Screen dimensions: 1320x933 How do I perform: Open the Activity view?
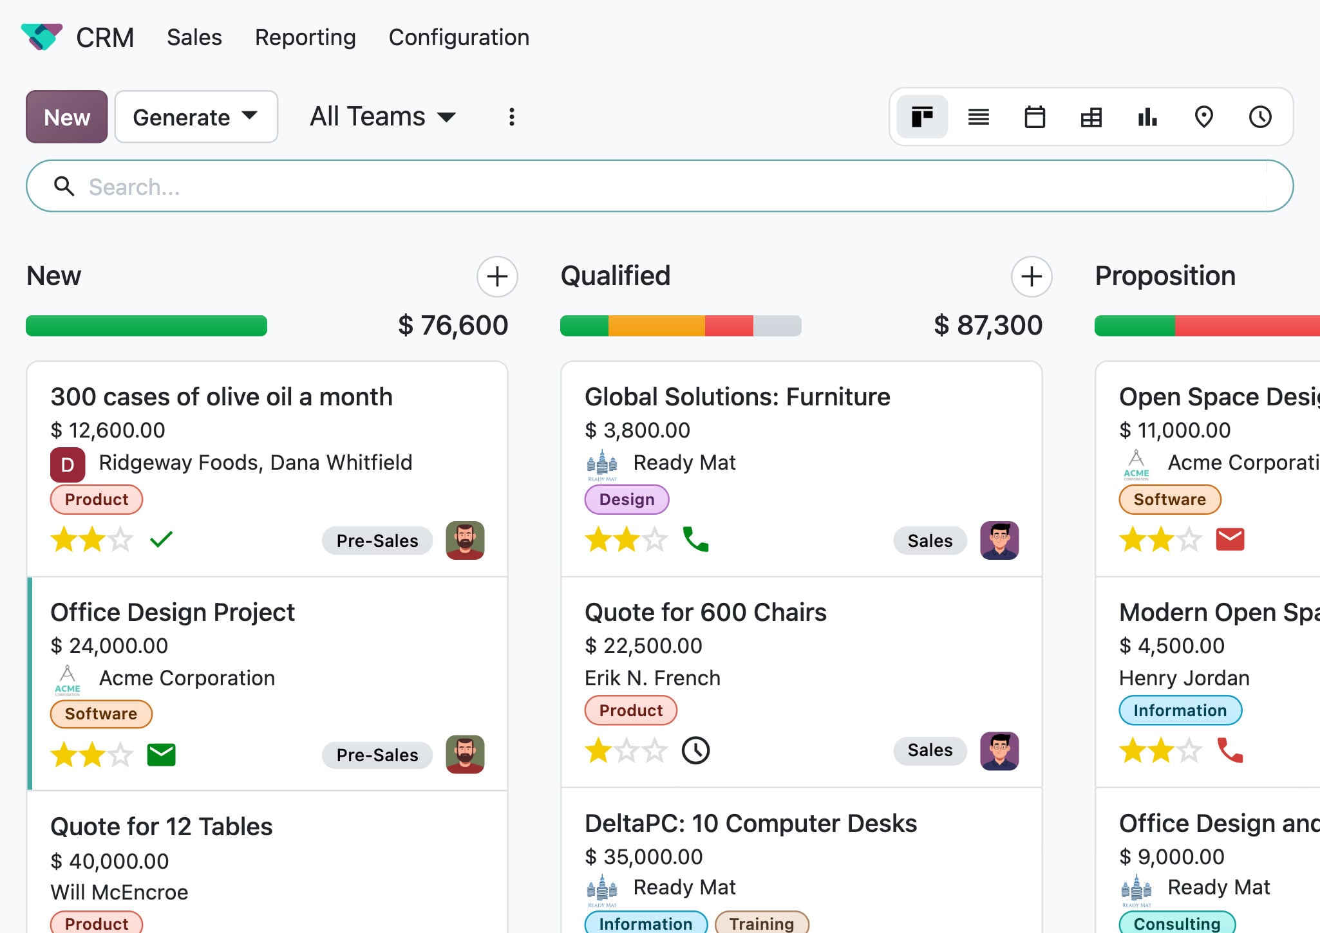(x=1260, y=117)
